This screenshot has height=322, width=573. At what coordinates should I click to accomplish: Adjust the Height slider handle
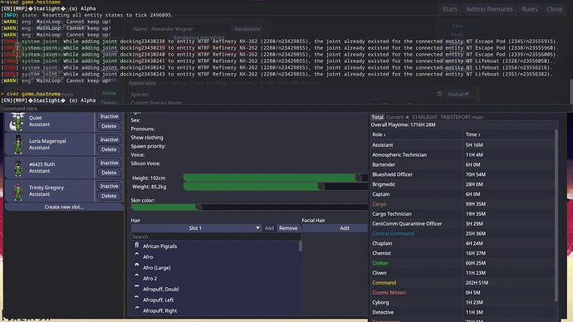coord(358,178)
